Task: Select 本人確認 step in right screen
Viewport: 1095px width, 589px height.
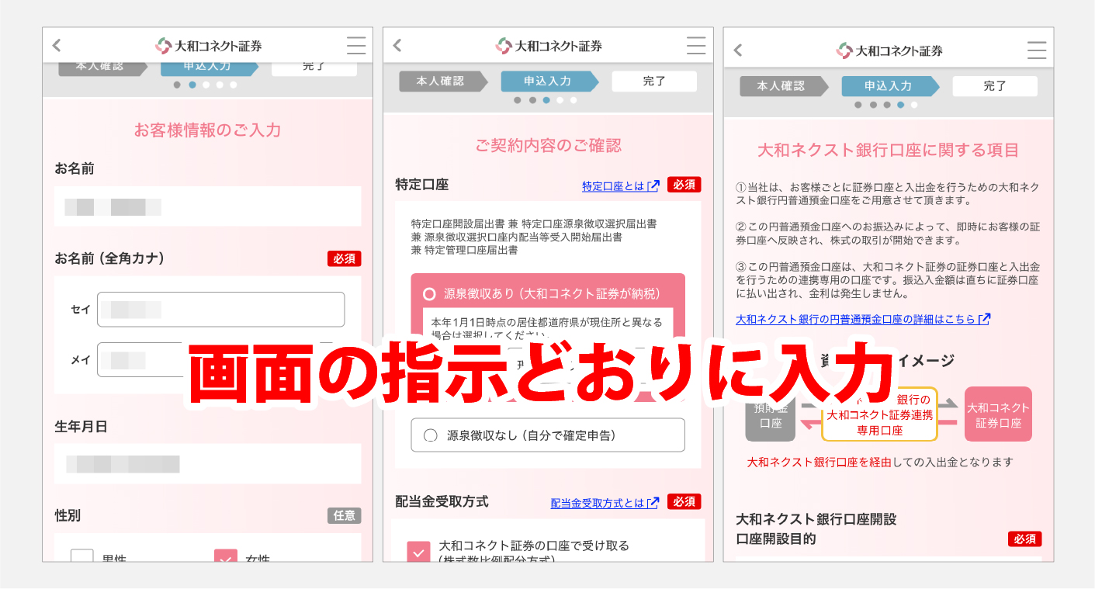Action: pyautogui.click(x=784, y=85)
